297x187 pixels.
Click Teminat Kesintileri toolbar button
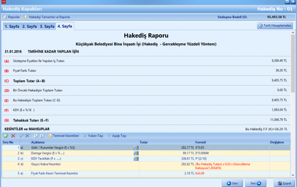point(63,136)
